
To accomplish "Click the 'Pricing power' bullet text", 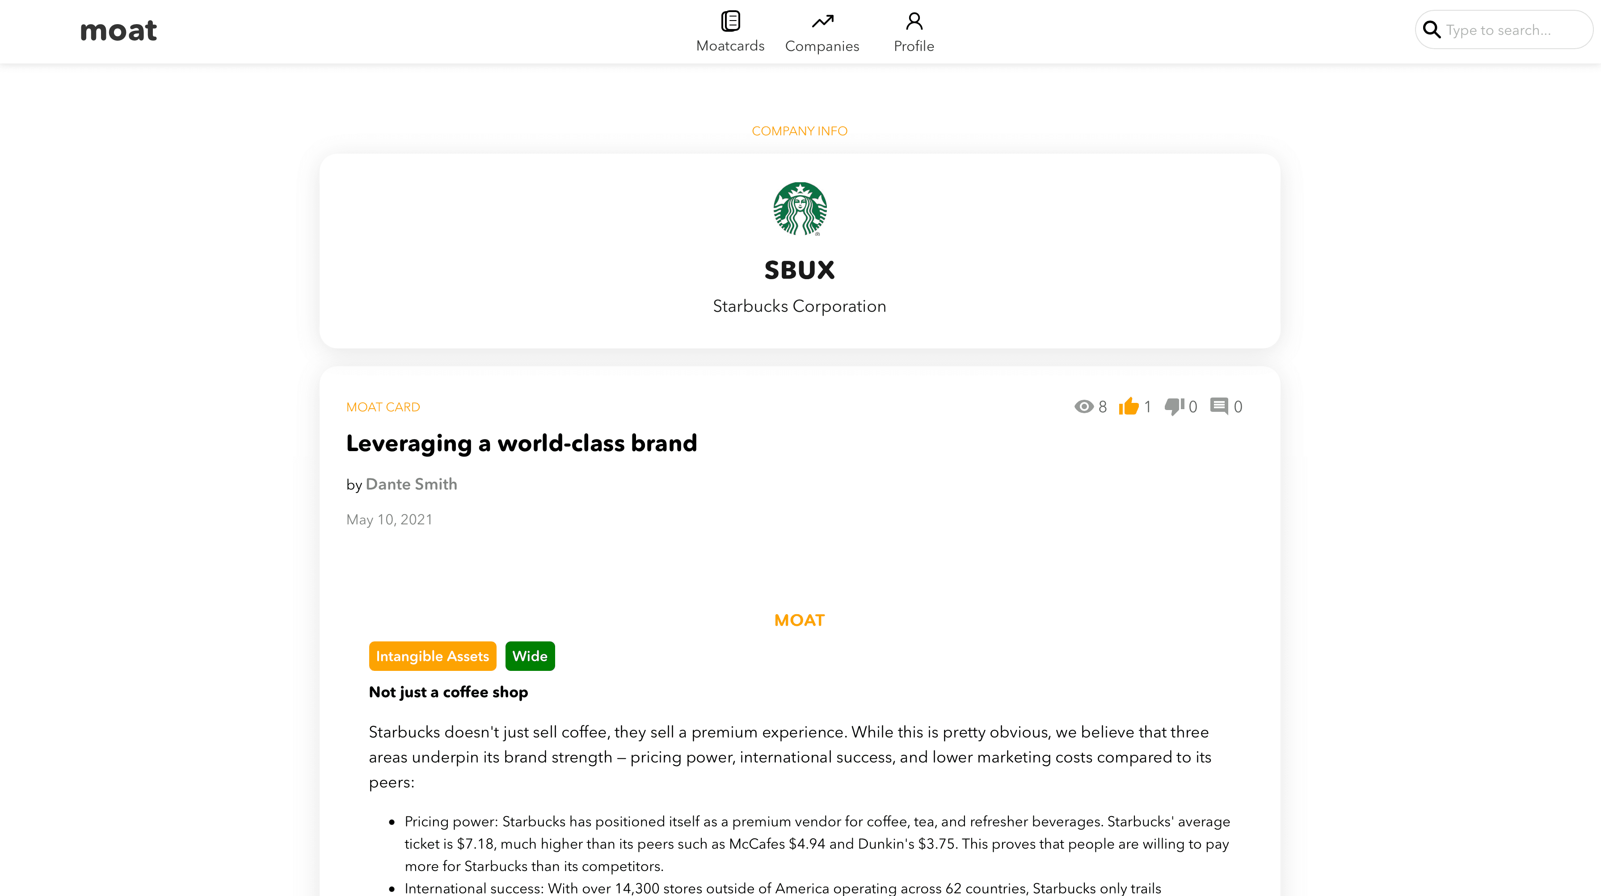I will (817, 844).
